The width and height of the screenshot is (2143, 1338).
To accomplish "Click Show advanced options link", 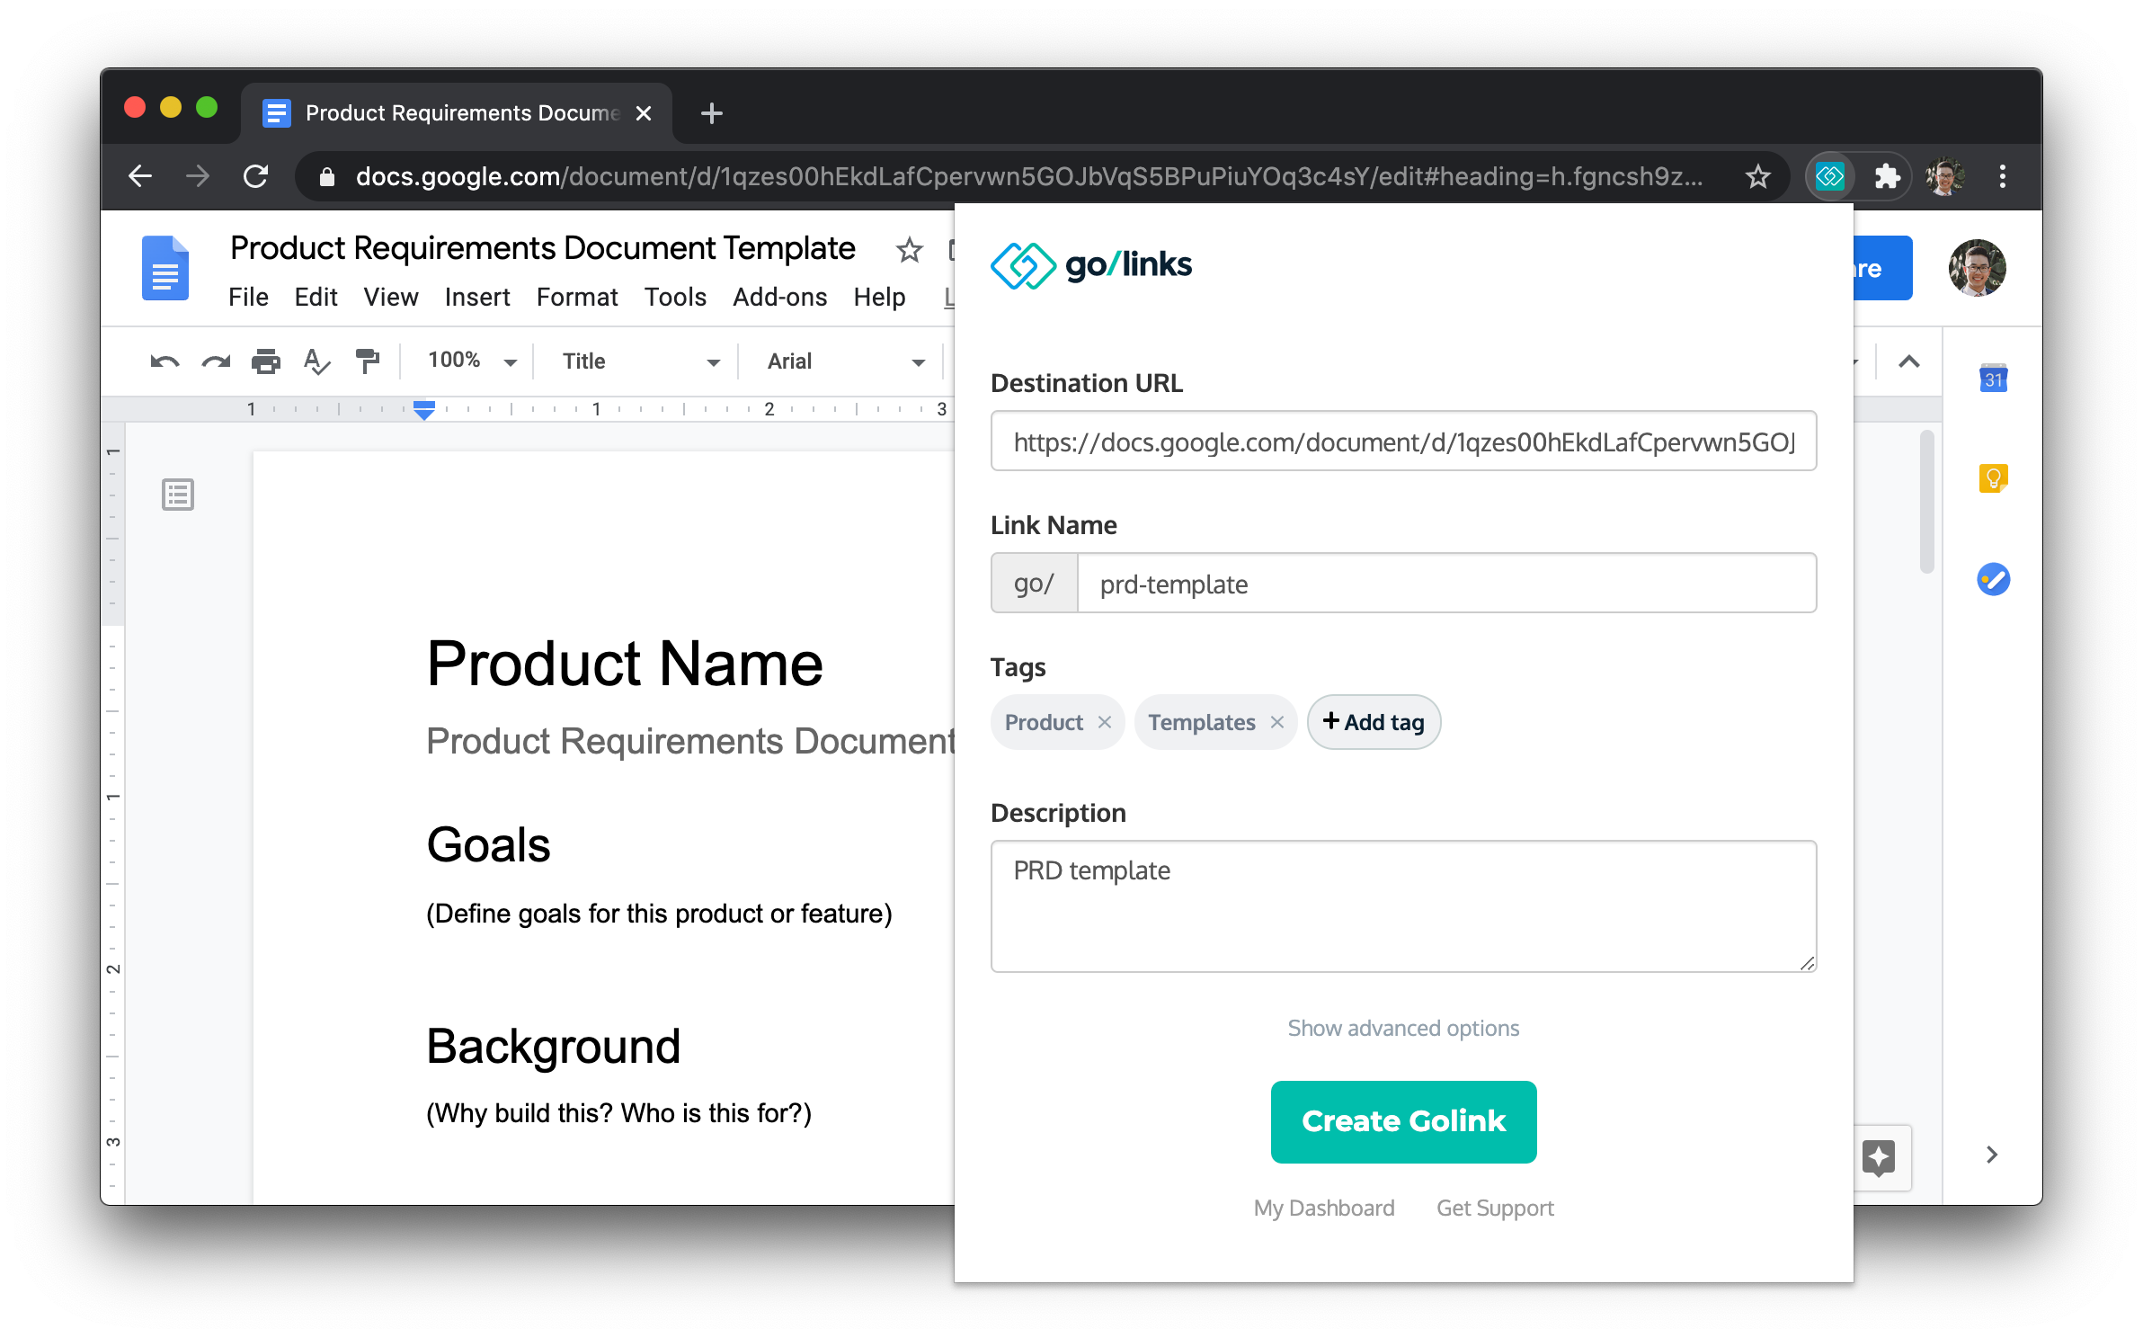I will point(1402,1028).
